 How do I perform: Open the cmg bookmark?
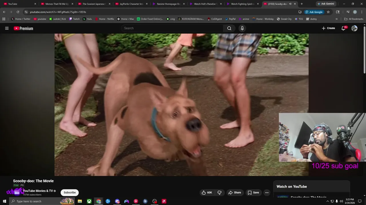(x=170, y=19)
